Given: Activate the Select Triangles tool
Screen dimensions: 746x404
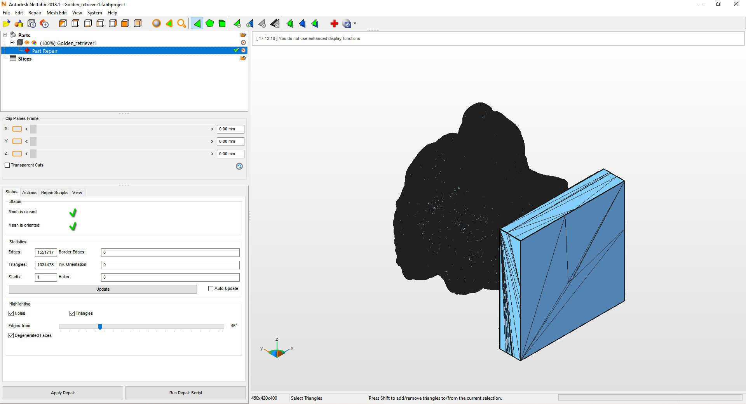Looking at the screenshot, I should click(x=197, y=24).
